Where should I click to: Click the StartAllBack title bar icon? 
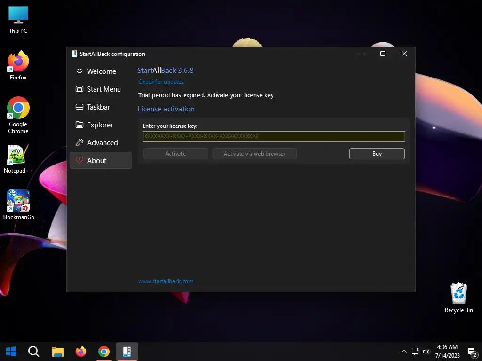tap(74, 54)
